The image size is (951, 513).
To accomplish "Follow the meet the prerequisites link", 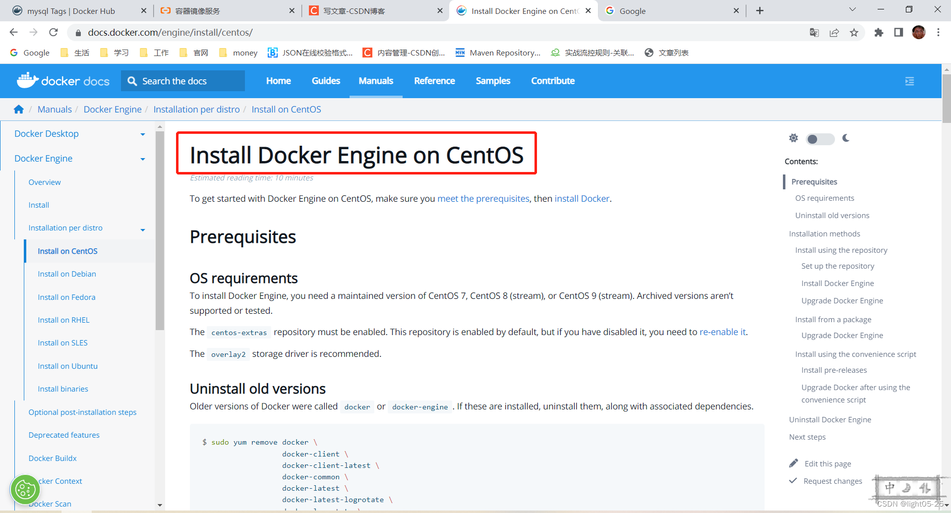I will point(482,198).
